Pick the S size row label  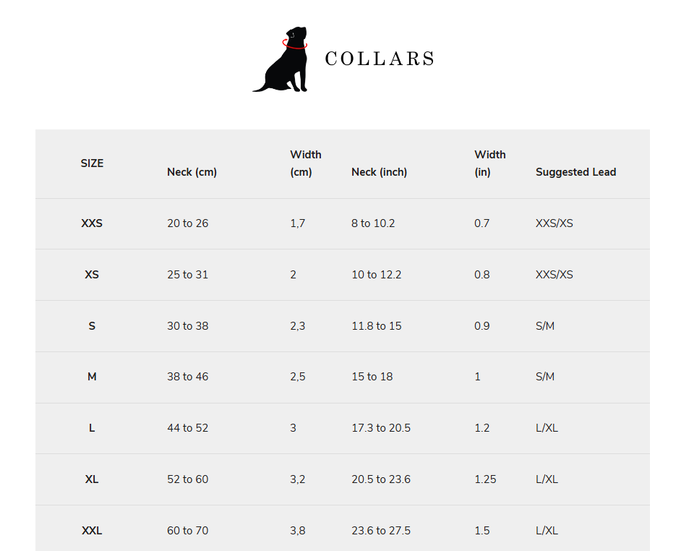pos(92,326)
